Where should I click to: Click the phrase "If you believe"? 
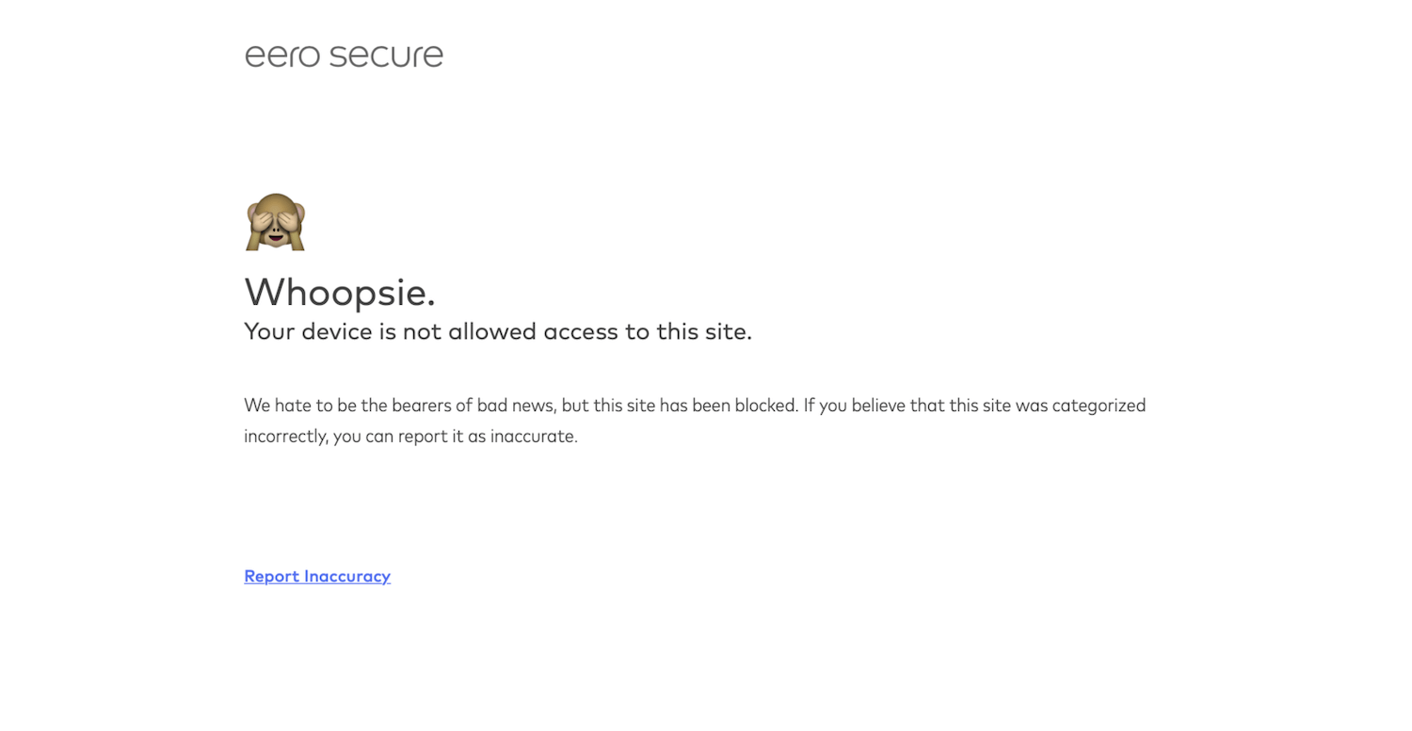pos(853,405)
